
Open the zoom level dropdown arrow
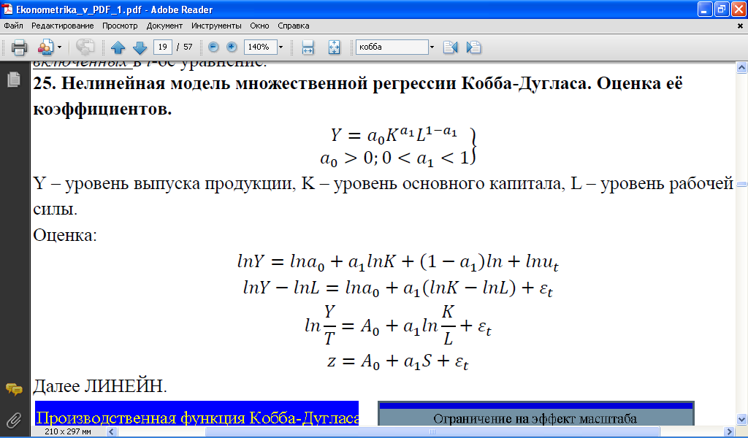point(280,47)
